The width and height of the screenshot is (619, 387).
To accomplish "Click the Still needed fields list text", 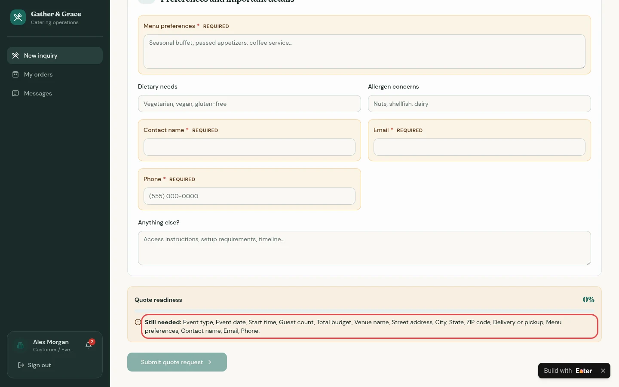I will tap(370, 326).
